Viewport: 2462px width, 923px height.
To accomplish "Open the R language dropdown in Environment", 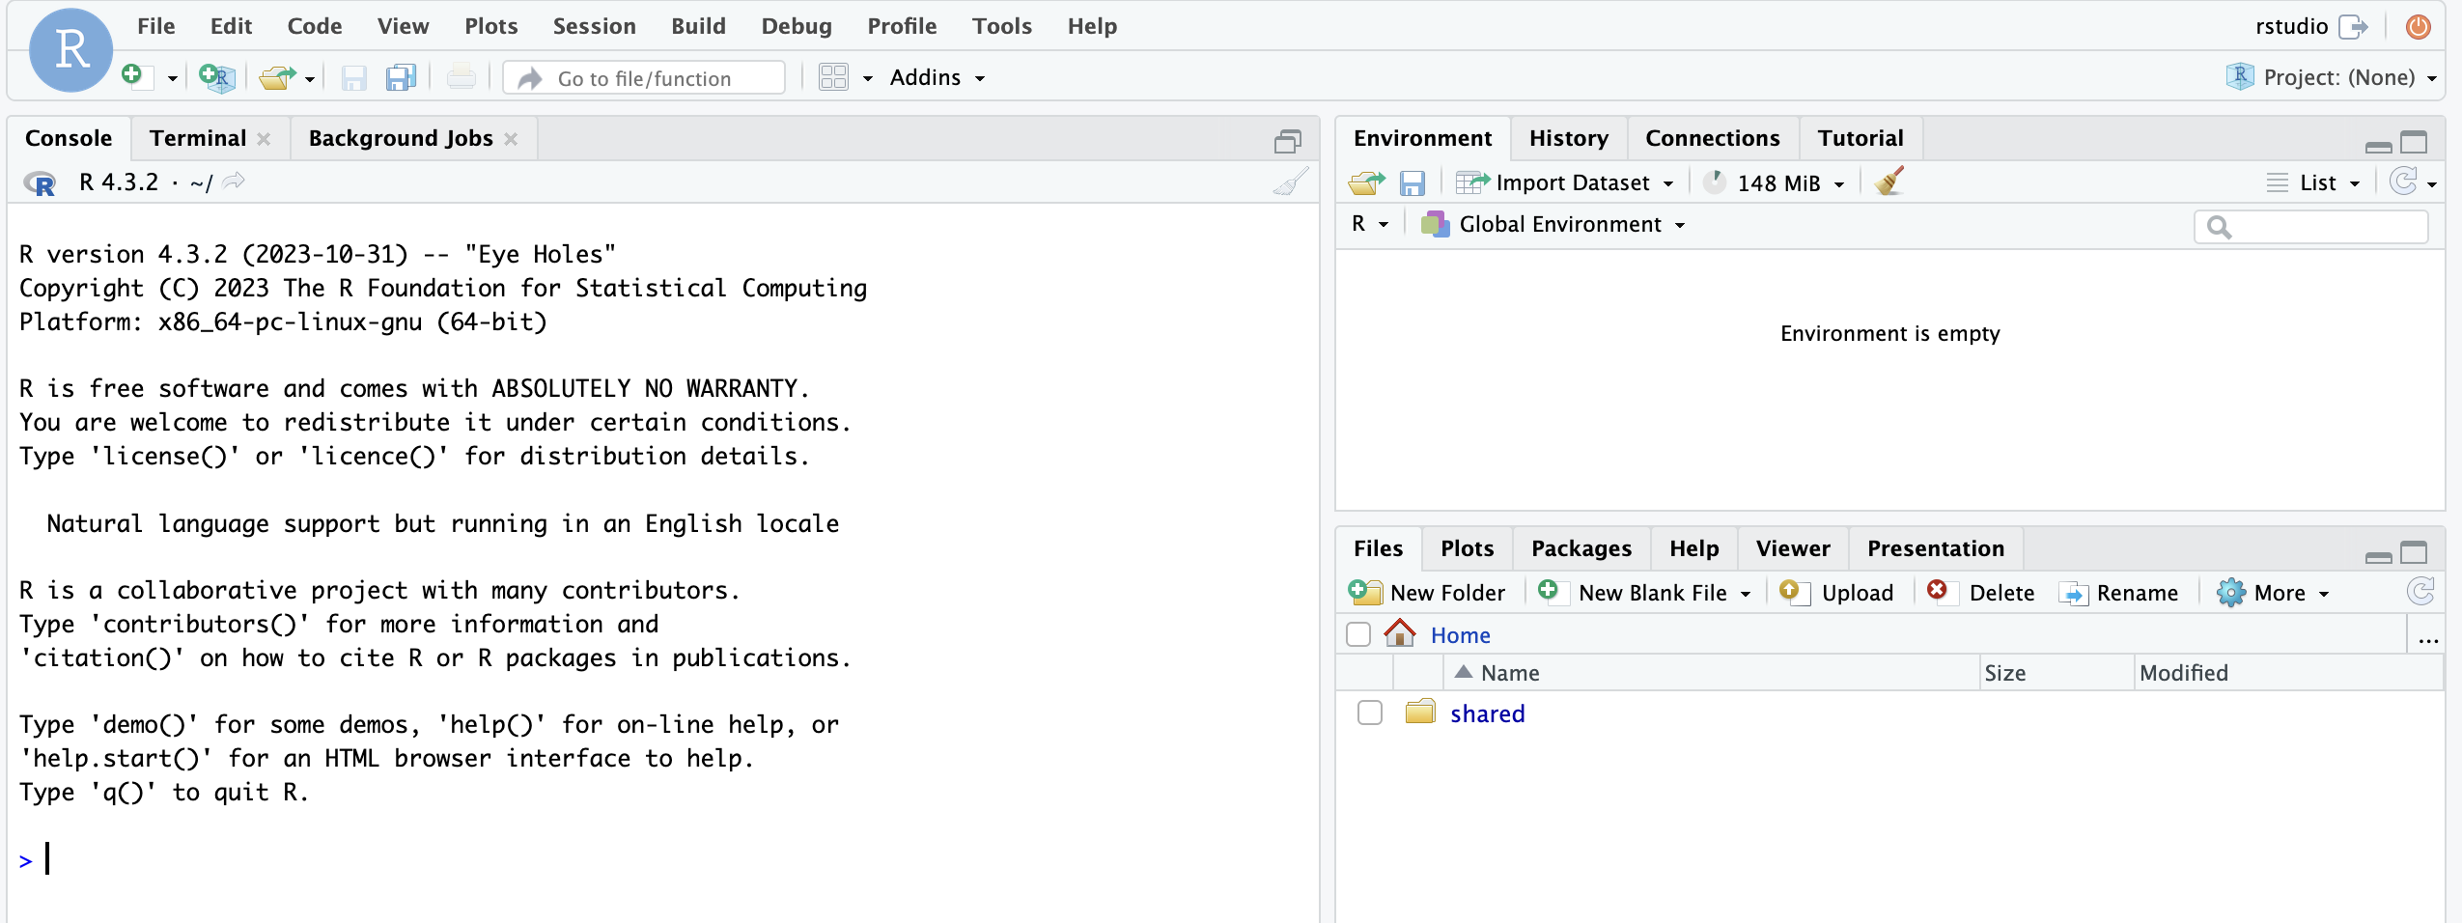I will pyautogui.click(x=1369, y=224).
